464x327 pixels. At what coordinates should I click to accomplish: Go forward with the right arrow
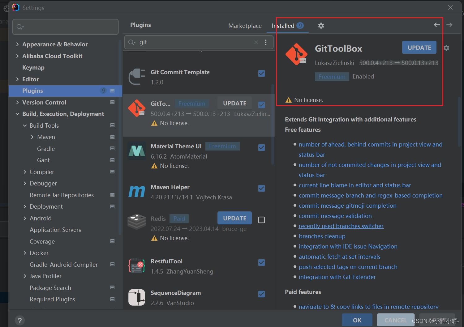coord(449,25)
